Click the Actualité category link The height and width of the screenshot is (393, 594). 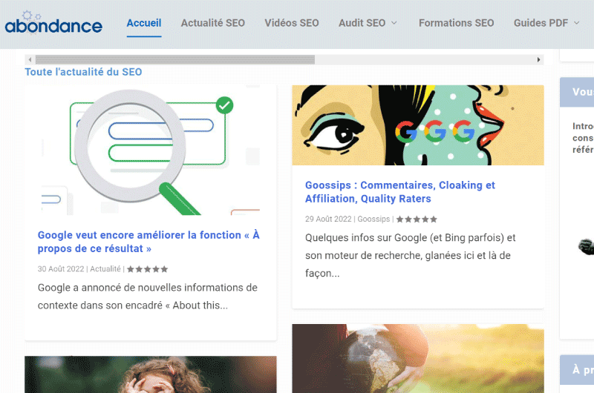tap(105, 269)
